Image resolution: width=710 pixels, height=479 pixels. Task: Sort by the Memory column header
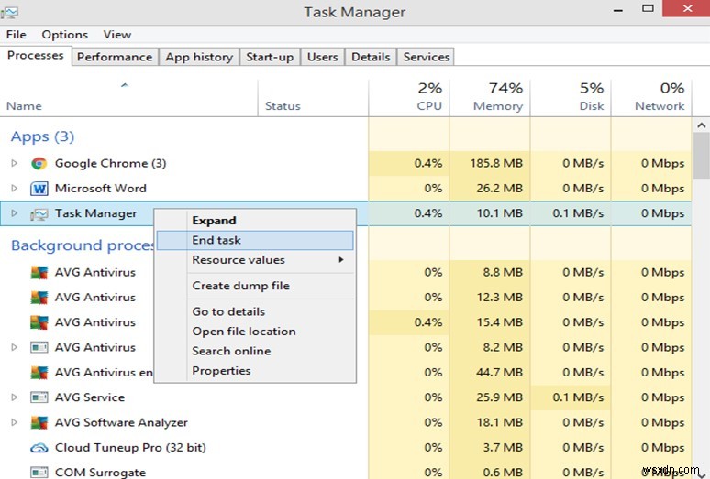490,98
